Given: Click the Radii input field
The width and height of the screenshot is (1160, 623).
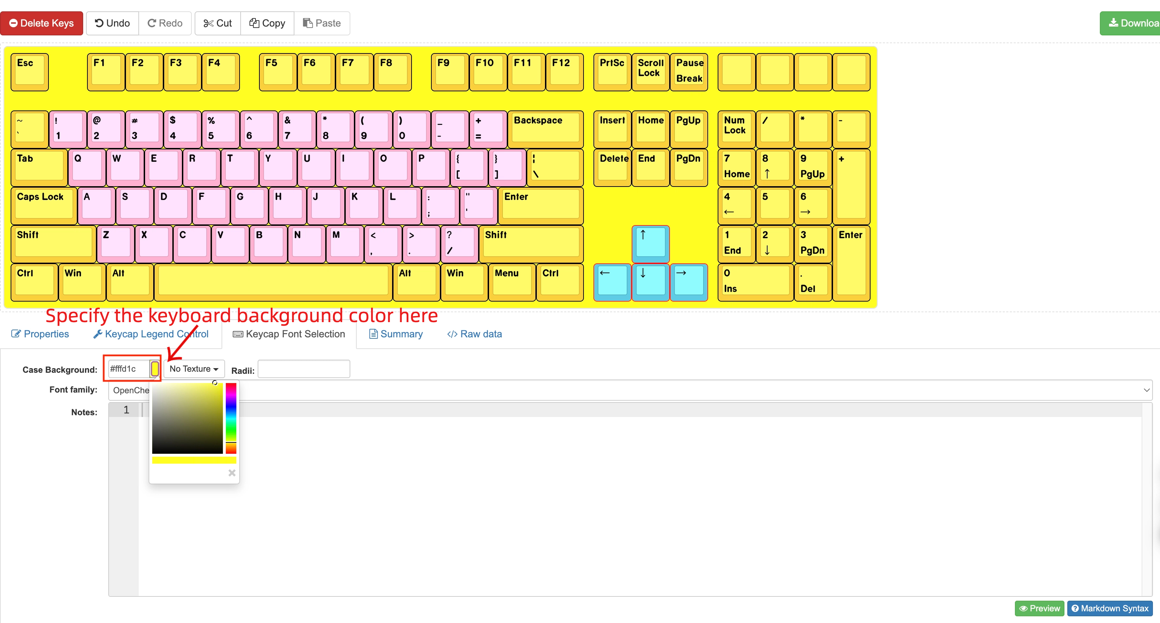Looking at the screenshot, I should pos(304,368).
